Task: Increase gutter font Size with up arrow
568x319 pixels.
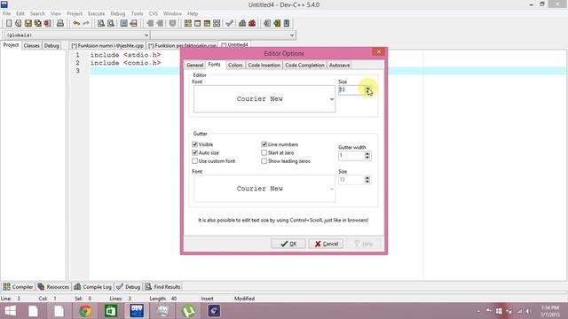Action: pyautogui.click(x=367, y=177)
